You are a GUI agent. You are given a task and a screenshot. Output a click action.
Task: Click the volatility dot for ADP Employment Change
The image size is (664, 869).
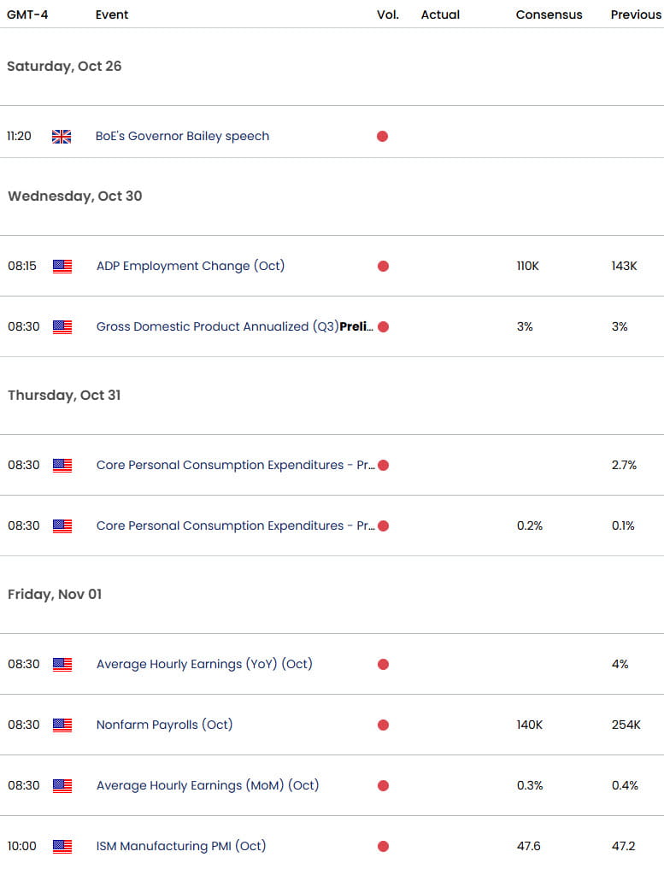(383, 266)
